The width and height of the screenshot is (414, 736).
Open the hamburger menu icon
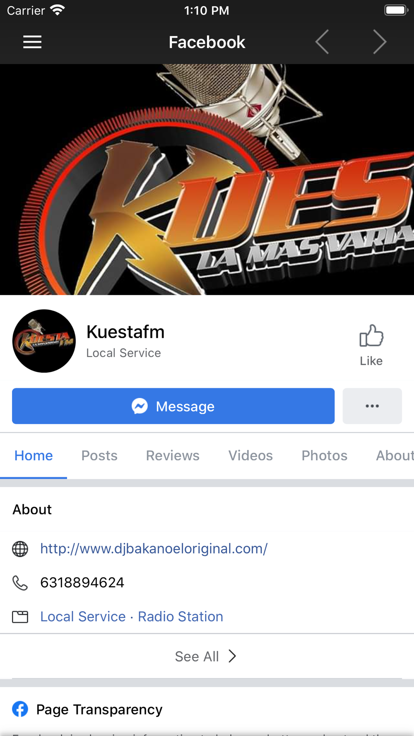(32, 42)
